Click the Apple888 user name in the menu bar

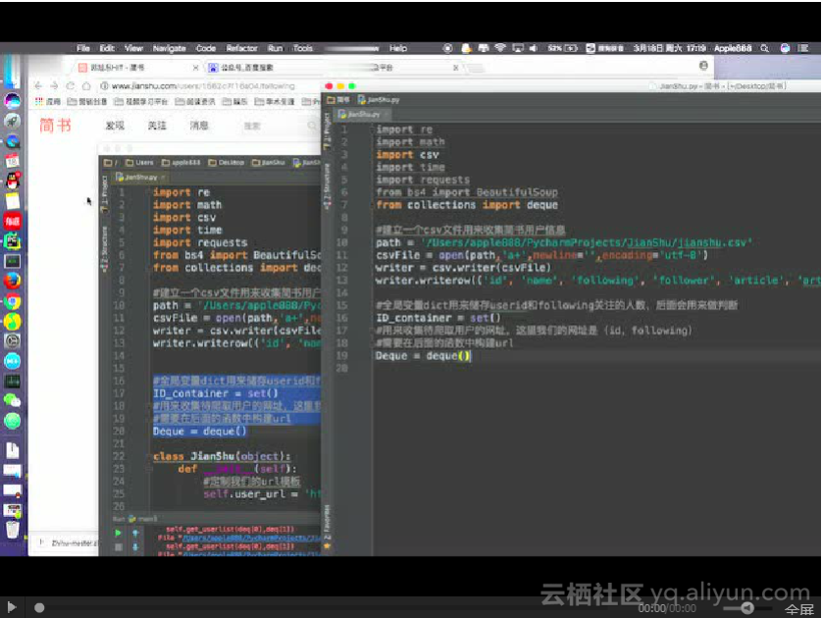coord(733,48)
